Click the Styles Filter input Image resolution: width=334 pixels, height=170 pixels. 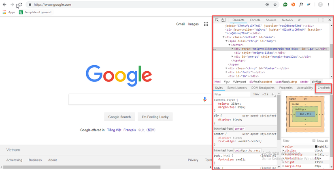click(x=232, y=94)
